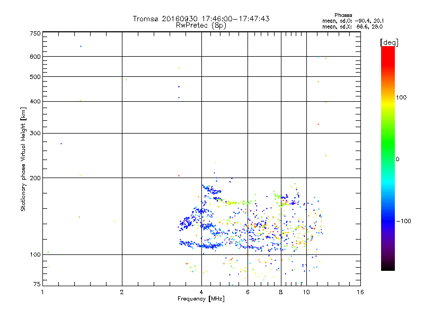424x318 pixels.
Task: Click the colorbar tick label '0'
Action: (x=397, y=160)
